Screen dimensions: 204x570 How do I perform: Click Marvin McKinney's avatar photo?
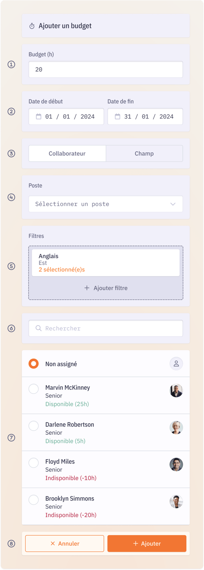176,391
